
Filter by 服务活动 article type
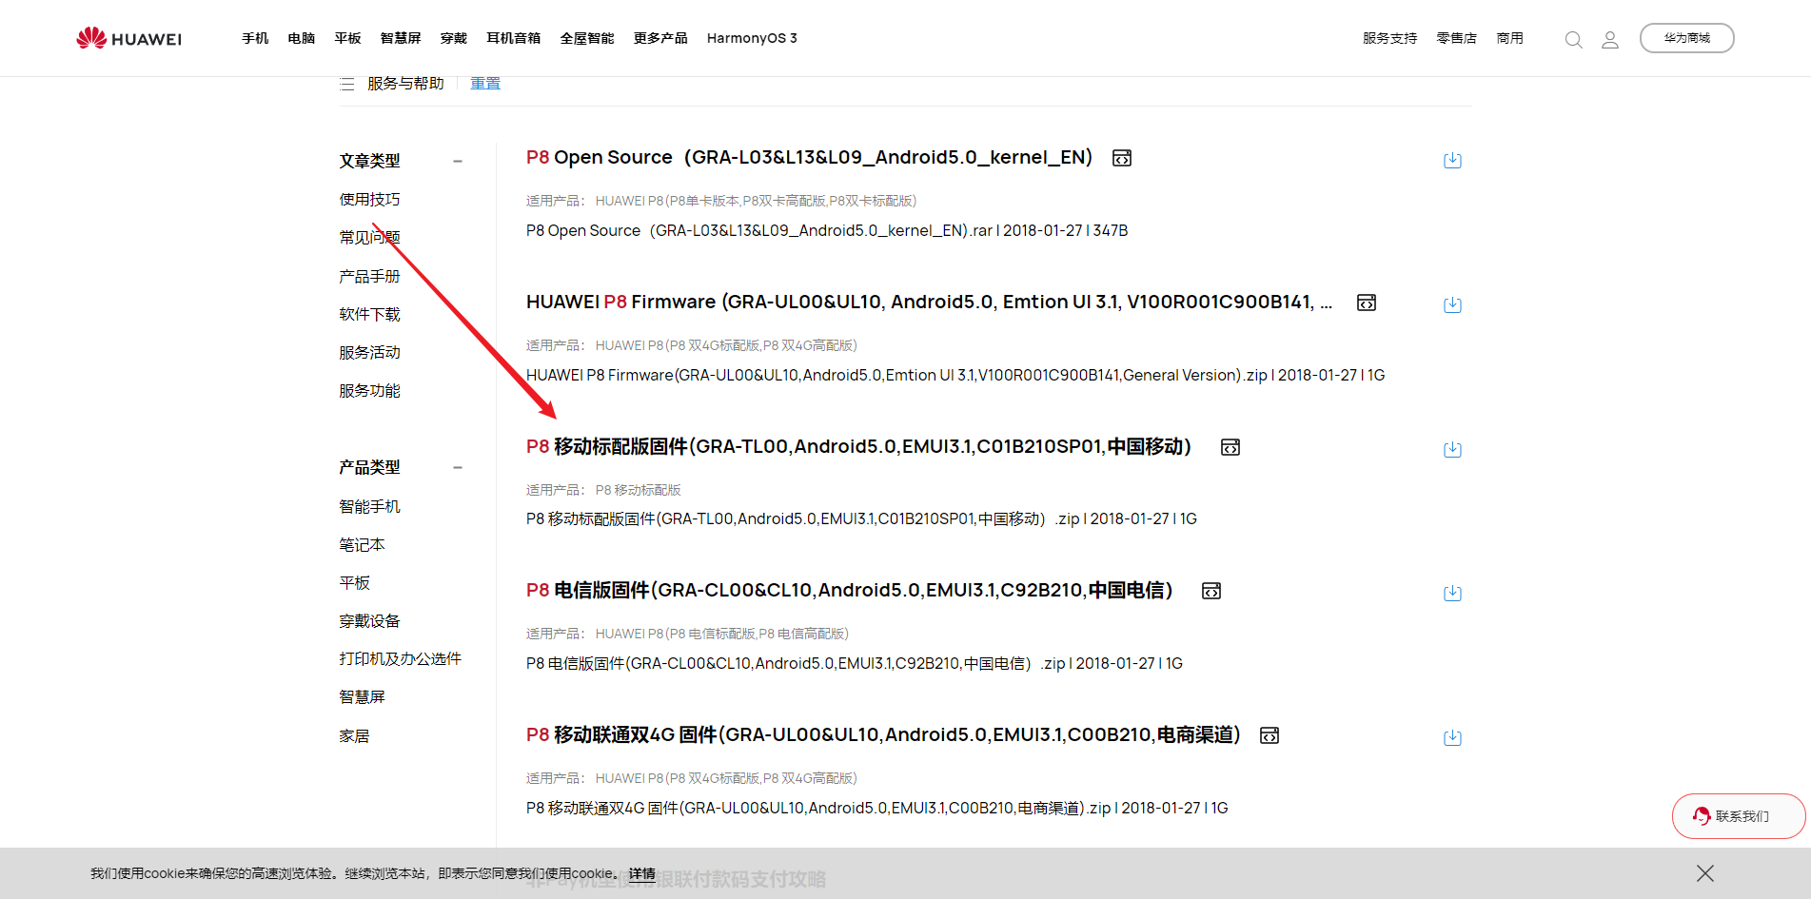coord(370,353)
